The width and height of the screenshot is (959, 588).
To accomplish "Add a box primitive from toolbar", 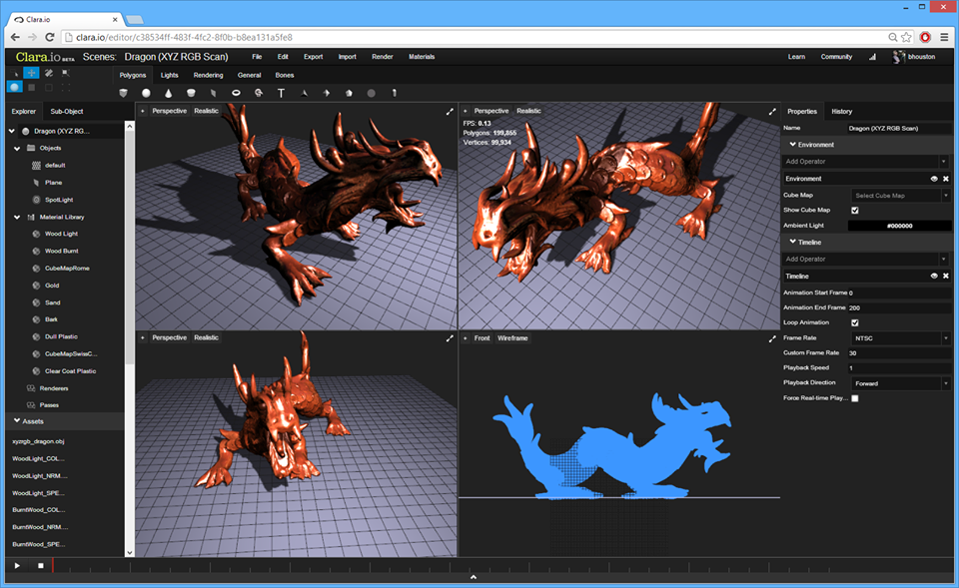I will click(x=124, y=93).
